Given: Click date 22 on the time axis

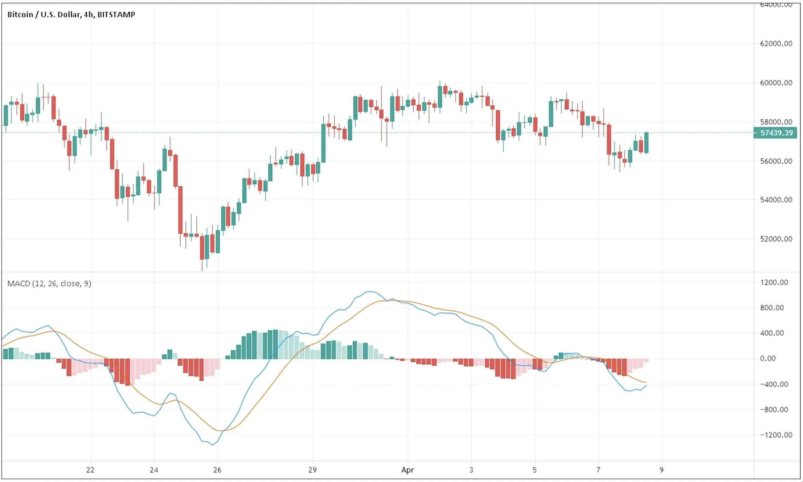Looking at the screenshot, I should (90, 470).
